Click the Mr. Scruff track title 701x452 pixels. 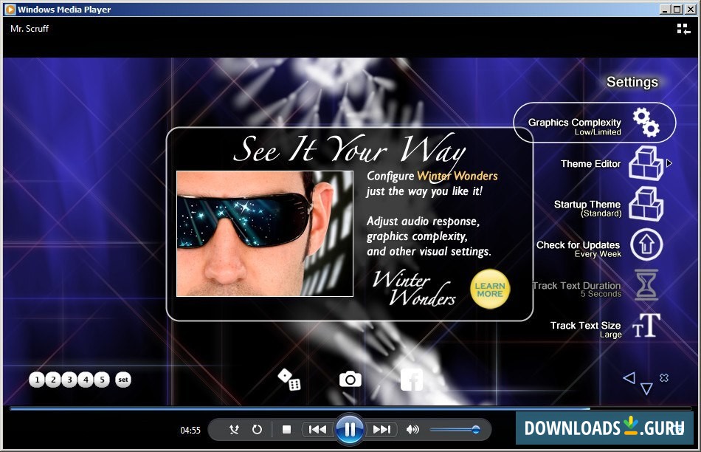[x=30, y=29]
